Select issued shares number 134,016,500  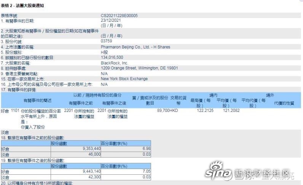112,58
